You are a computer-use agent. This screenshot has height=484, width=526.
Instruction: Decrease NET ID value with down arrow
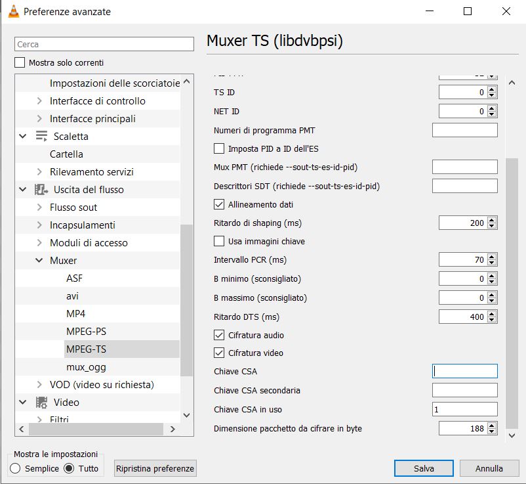[x=492, y=114]
